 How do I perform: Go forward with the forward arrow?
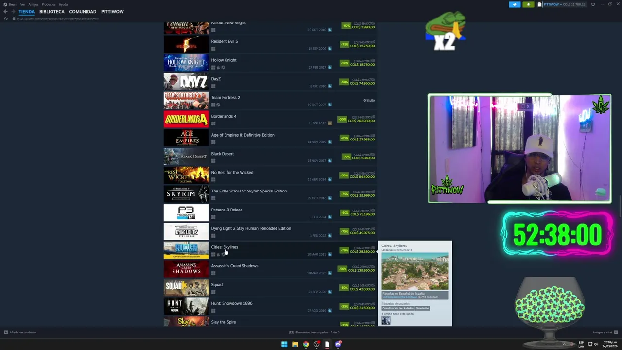click(12, 12)
